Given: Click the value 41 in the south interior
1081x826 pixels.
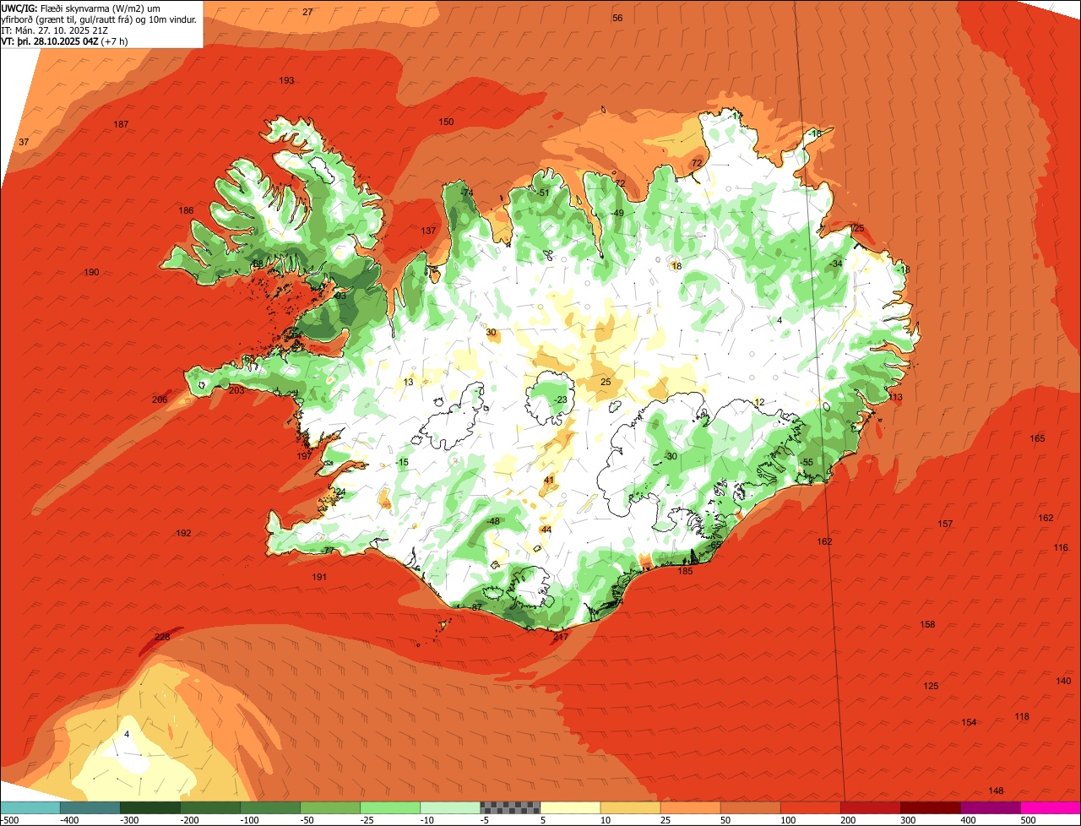Looking at the screenshot, I should tap(549, 480).
